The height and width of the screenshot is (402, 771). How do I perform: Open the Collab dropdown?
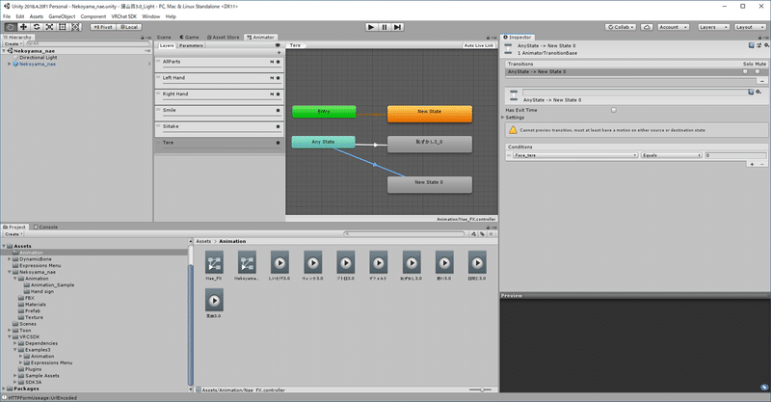tap(621, 27)
